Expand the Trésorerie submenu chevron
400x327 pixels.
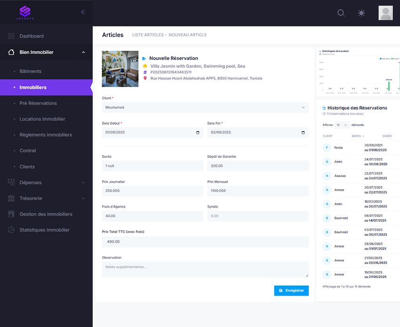click(x=83, y=199)
